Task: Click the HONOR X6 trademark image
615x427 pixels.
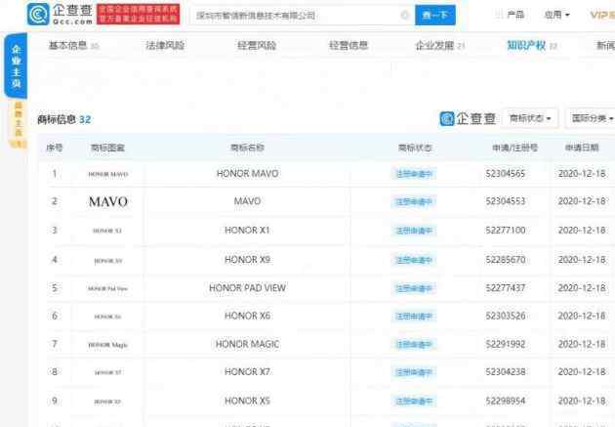Action: click(107, 317)
